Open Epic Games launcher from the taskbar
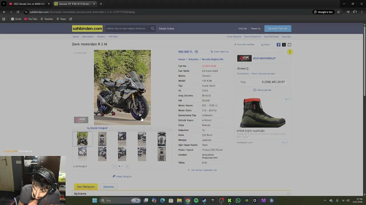This screenshot has width=366, height=205. 213,200
